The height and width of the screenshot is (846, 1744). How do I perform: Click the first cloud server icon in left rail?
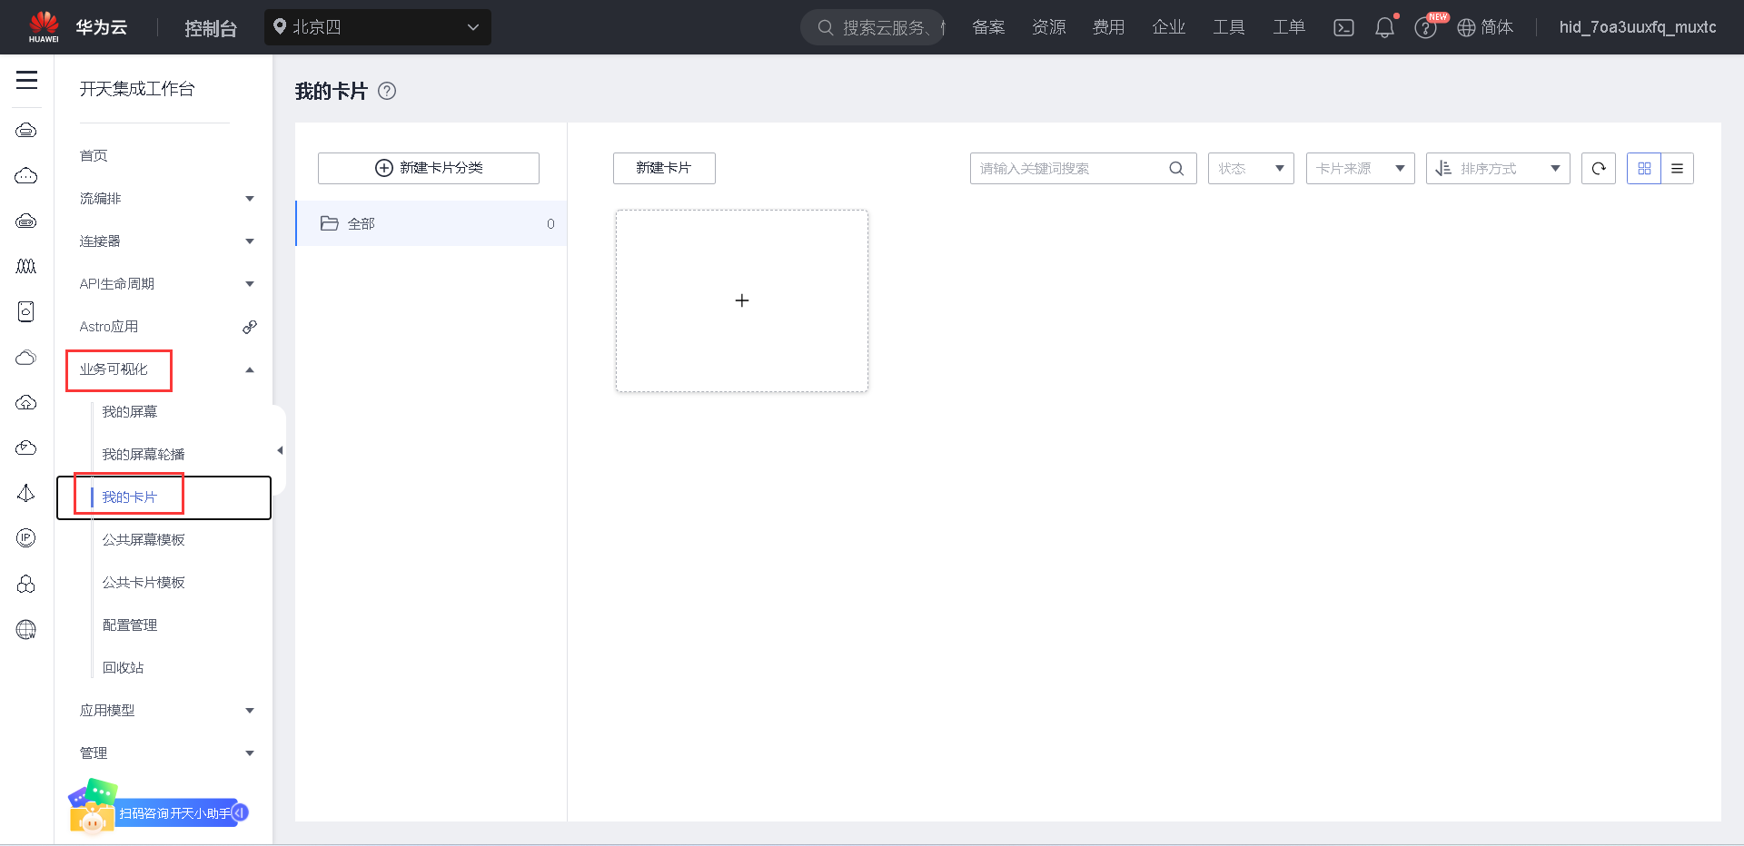click(26, 130)
